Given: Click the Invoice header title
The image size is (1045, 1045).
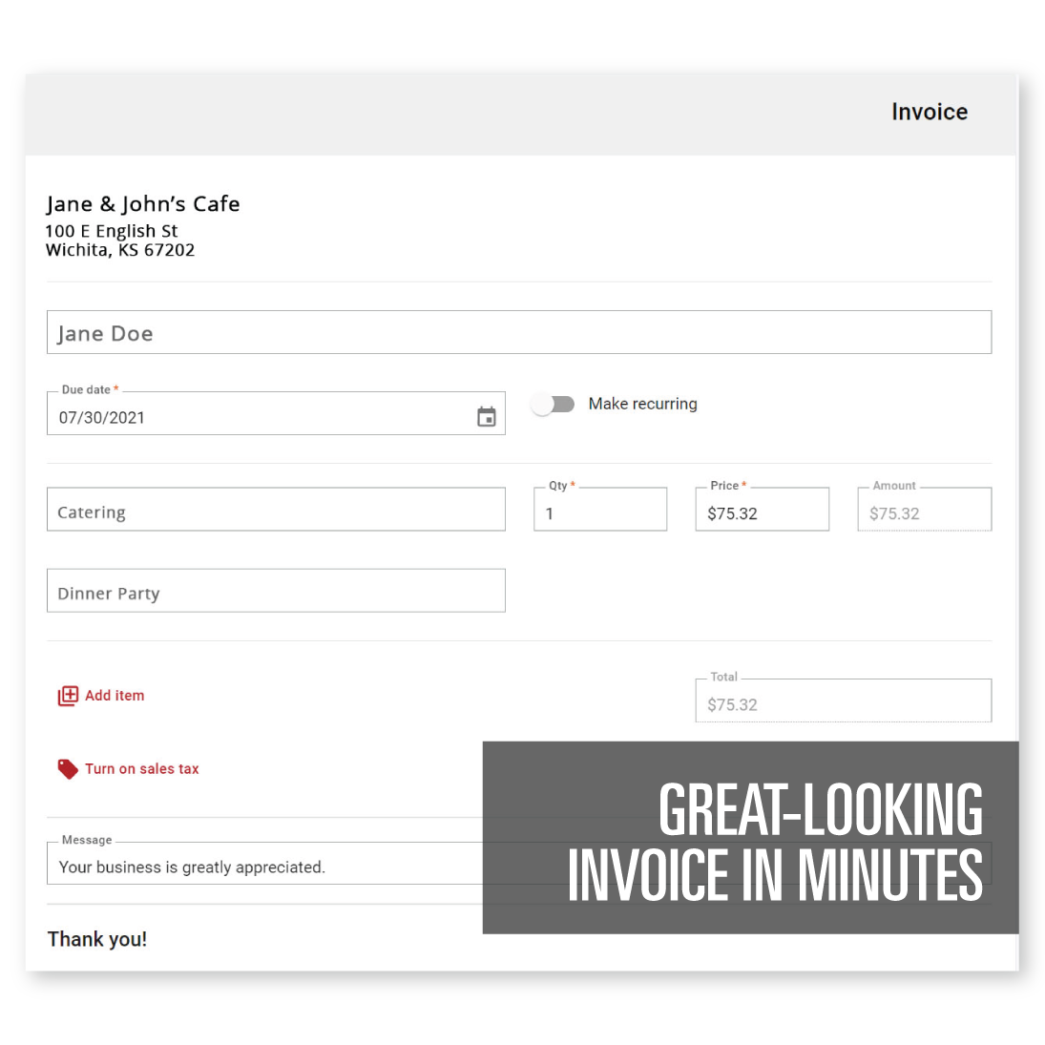Looking at the screenshot, I should (x=930, y=112).
